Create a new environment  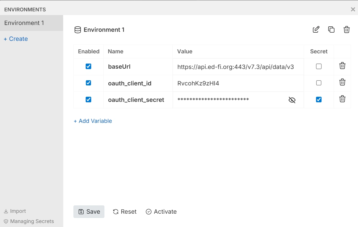(x=15, y=39)
